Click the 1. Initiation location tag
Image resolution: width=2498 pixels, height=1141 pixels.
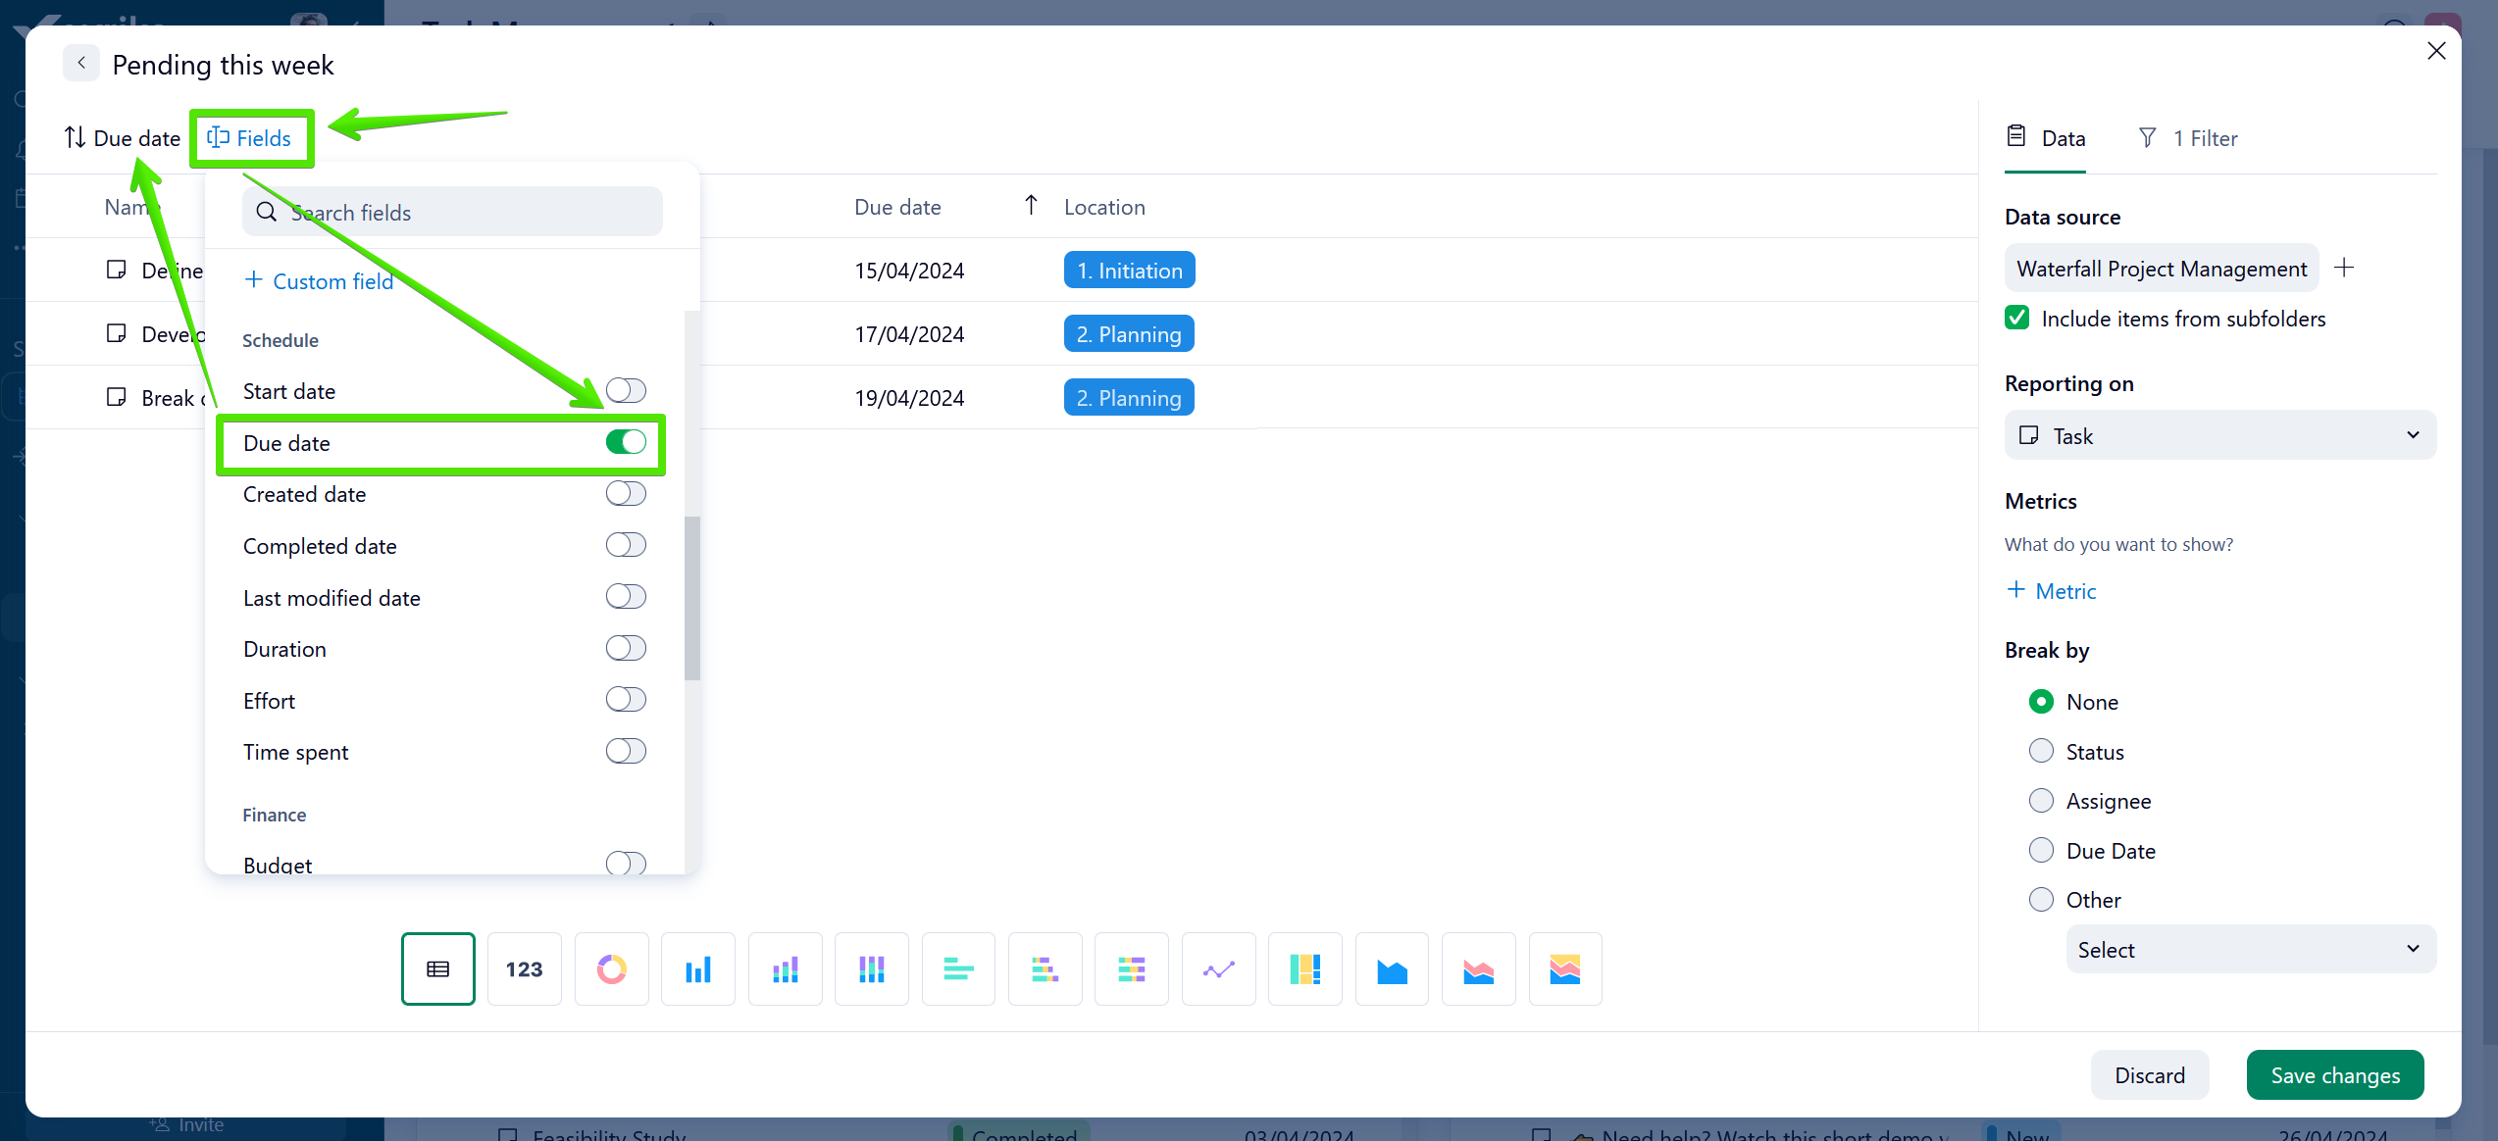[x=1130, y=270]
